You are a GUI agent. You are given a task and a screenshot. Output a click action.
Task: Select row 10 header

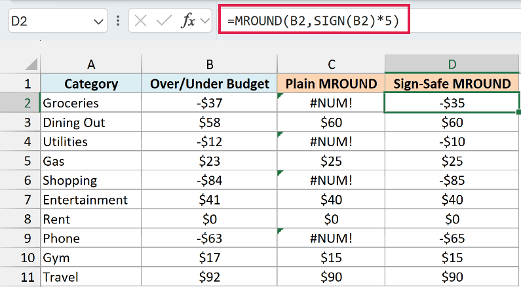(20, 258)
